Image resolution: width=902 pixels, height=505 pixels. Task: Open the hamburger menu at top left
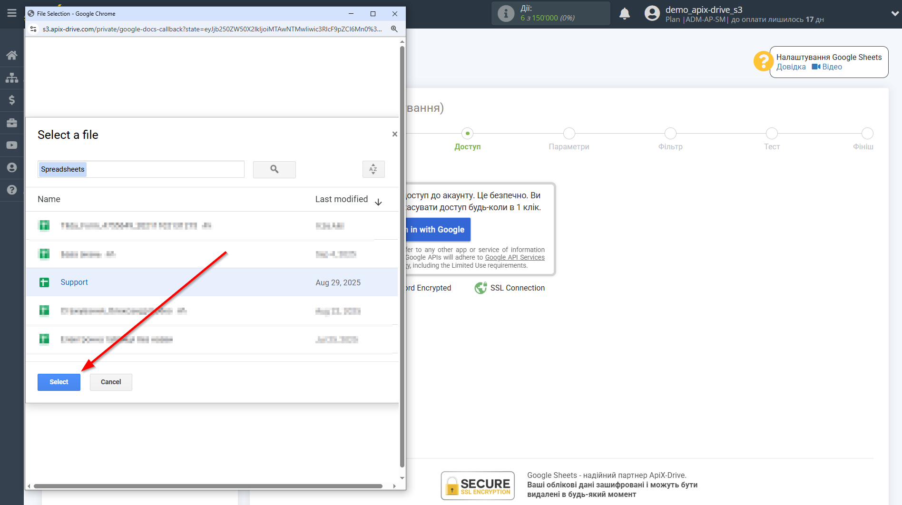coord(12,13)
